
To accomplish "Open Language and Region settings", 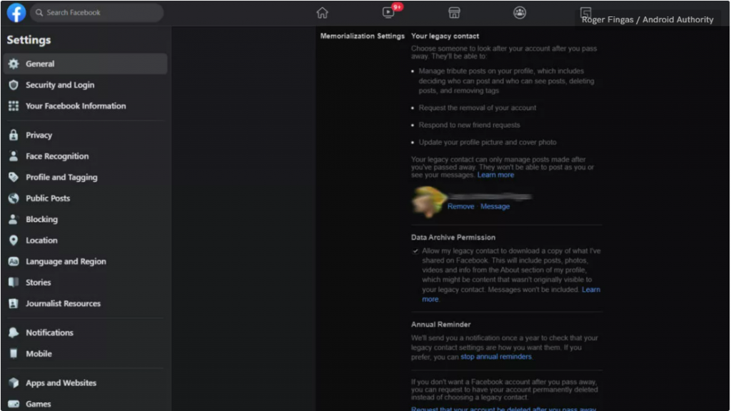I will point(86,261).
